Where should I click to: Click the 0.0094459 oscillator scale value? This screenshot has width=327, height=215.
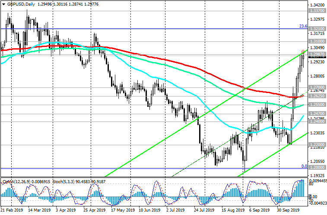318,181
